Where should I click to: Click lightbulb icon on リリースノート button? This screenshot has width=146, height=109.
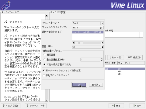click(27, 106)
